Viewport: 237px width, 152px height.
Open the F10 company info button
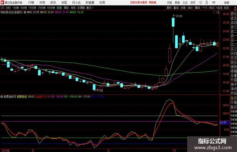pyautogui.click(x=205, y=8)
